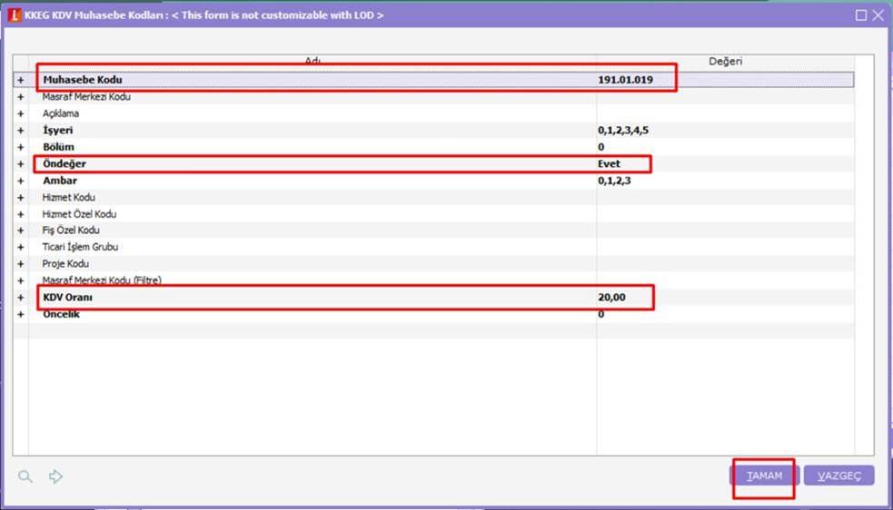Viewport: 893px width, 510px height.
Task: Expand the Öndeğer row
Action: coord(21,164)
